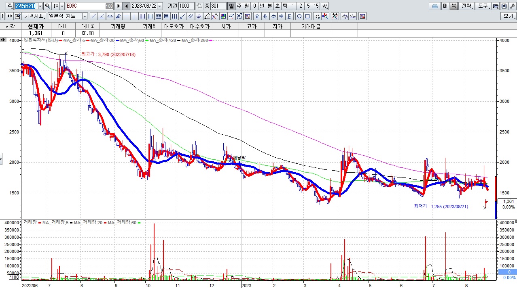Image resolution: width=517 pixels, height=288 pixels.
Task: Click the next stock play arrow button
Action: (x=118, y=6)
